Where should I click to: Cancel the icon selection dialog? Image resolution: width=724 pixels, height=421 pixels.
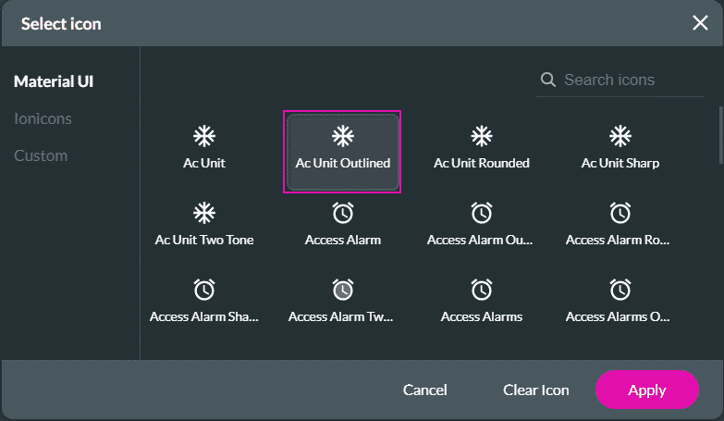[424, 390]
